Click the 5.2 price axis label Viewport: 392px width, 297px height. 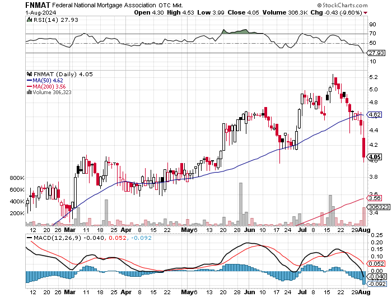[374, 77]
